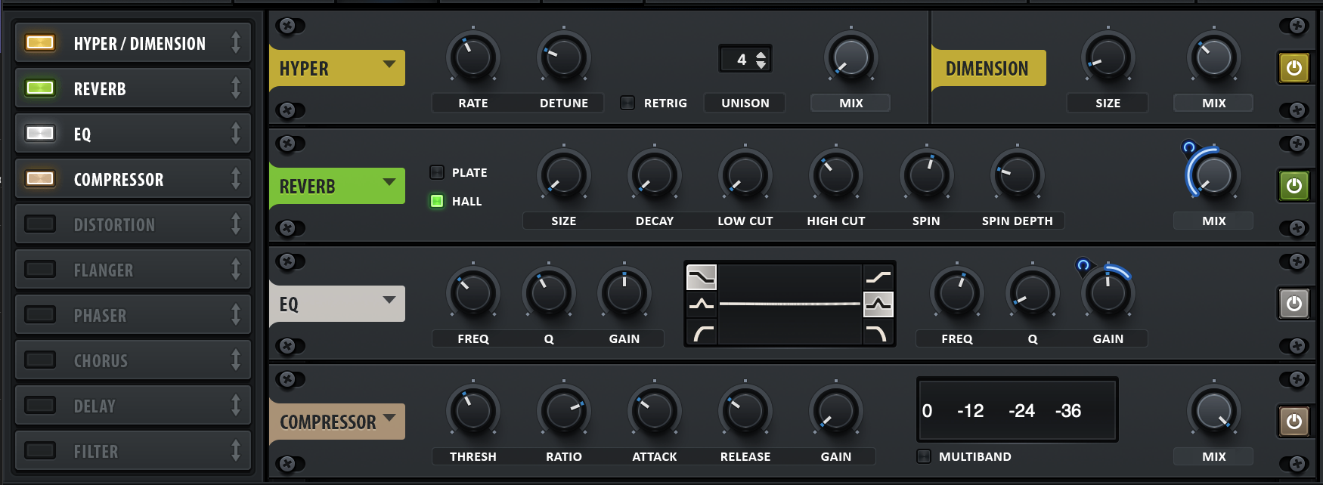Switch the reverb type to PLATE
Image resolution: width=1323 pixels, height=485 pixels.
click(437, 172)
